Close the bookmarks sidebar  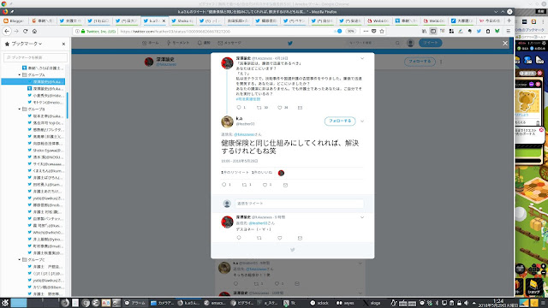coord(63,44)
